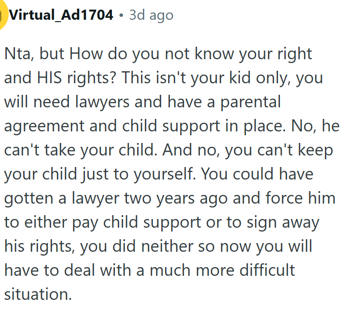Click the final word 'situation.'
This screenshot has width=347, height=309.
(x=38, y=294)
